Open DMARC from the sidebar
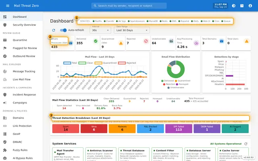 coord(21,142)
